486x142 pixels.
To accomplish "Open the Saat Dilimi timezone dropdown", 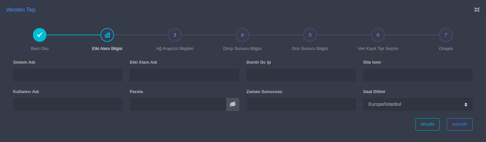I will point(418,104).
